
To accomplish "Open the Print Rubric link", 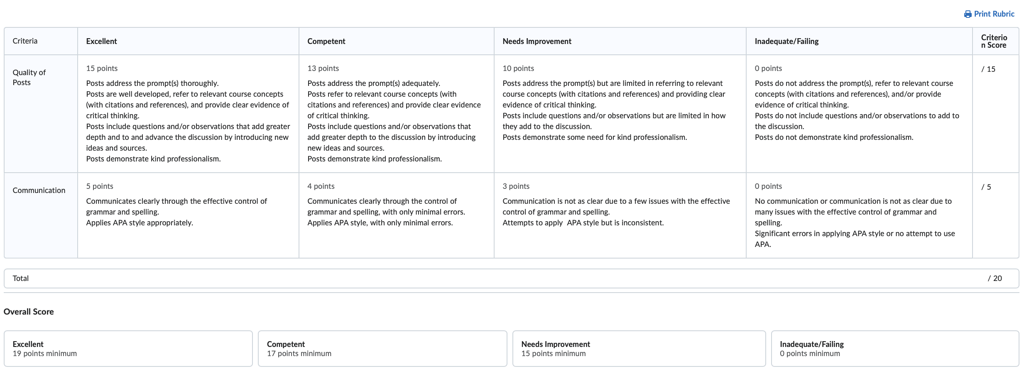I will [x=989, y=14].
